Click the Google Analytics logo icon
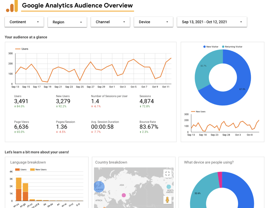The width and height of the screenshot is (278, 208). point(12,6)
